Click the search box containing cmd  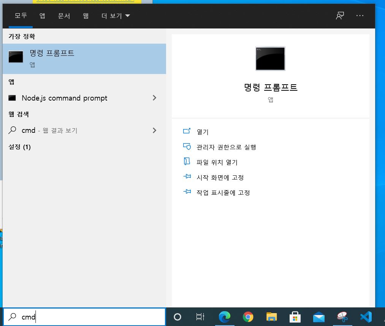(x=84, y=317)
